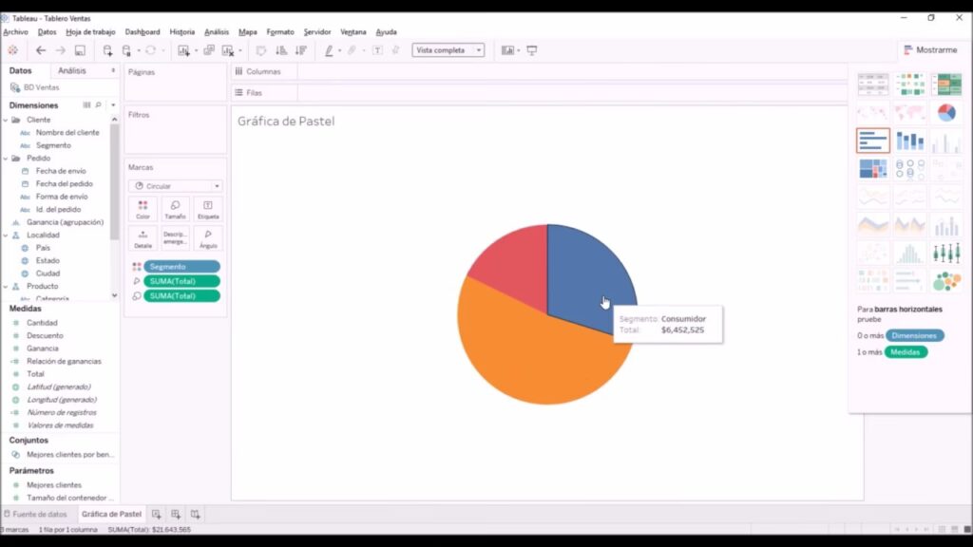Image resolution: width=973 pixels, height=547 pixels.
Task: Click the Ángulo button in Marcas card
Action: coord(208,237)
